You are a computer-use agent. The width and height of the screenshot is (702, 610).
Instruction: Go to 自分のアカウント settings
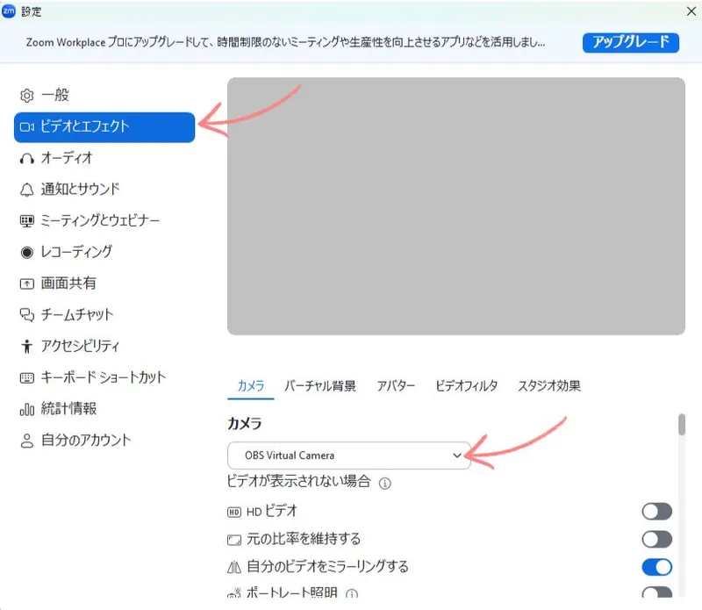click(86, 440)
